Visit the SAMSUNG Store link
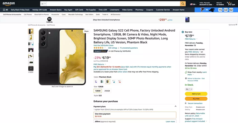The width and height of the screenshot is (238, 123). pos(103,45)
